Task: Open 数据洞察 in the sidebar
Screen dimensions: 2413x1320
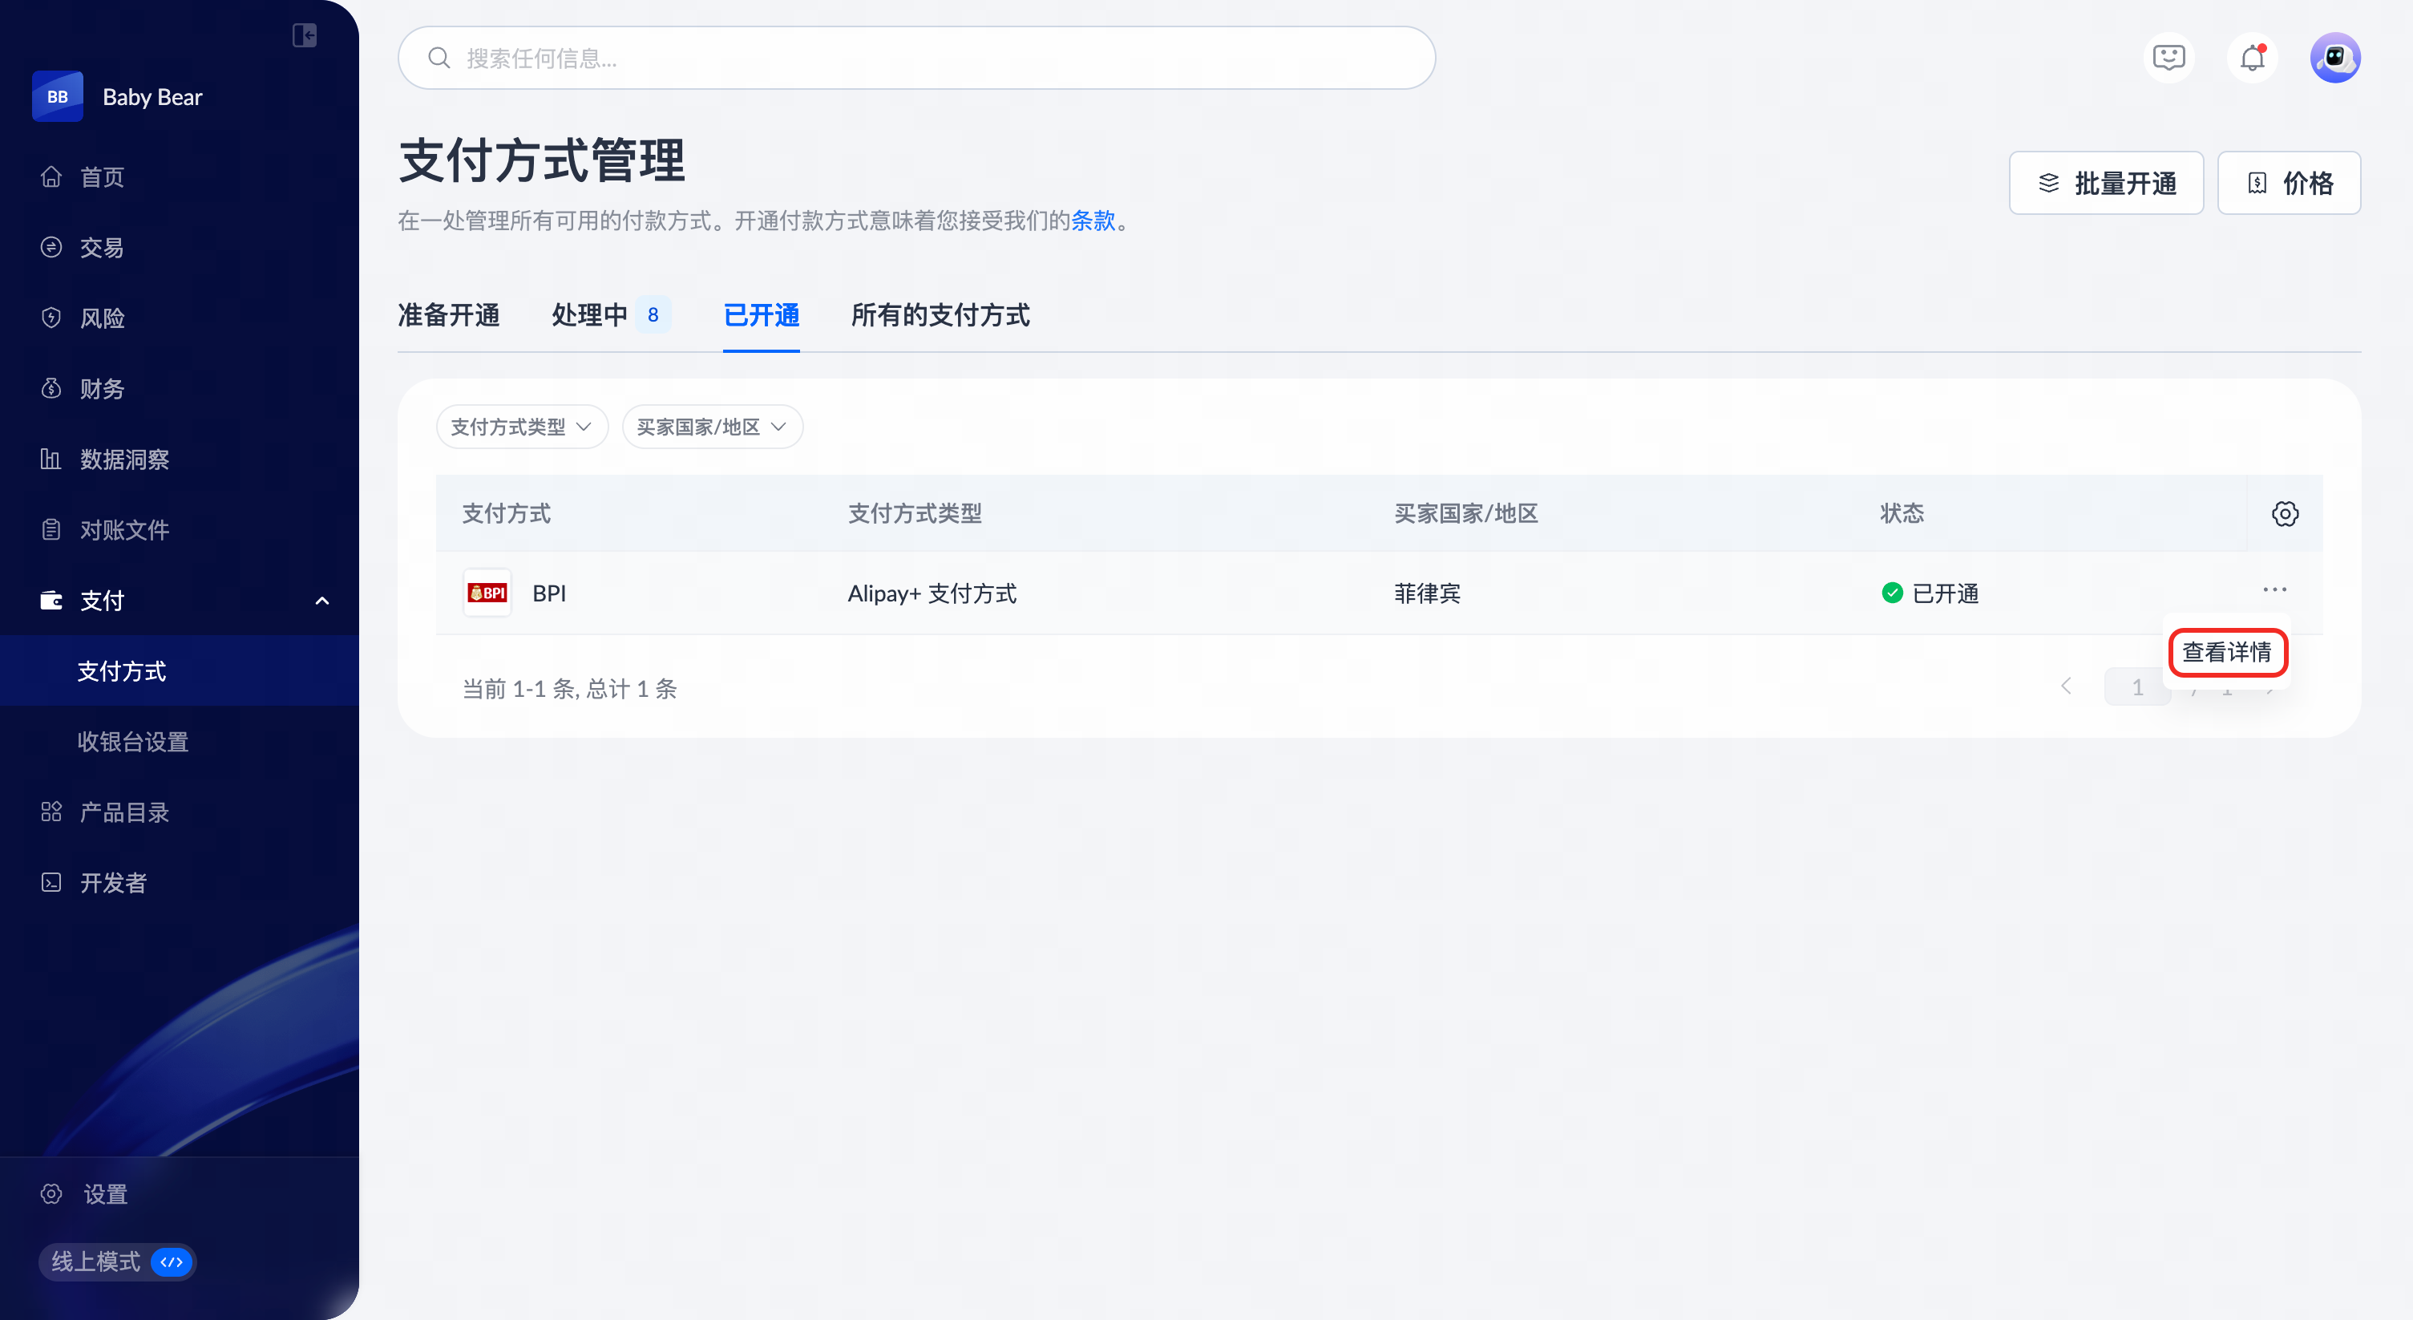Action: (123, 459)
